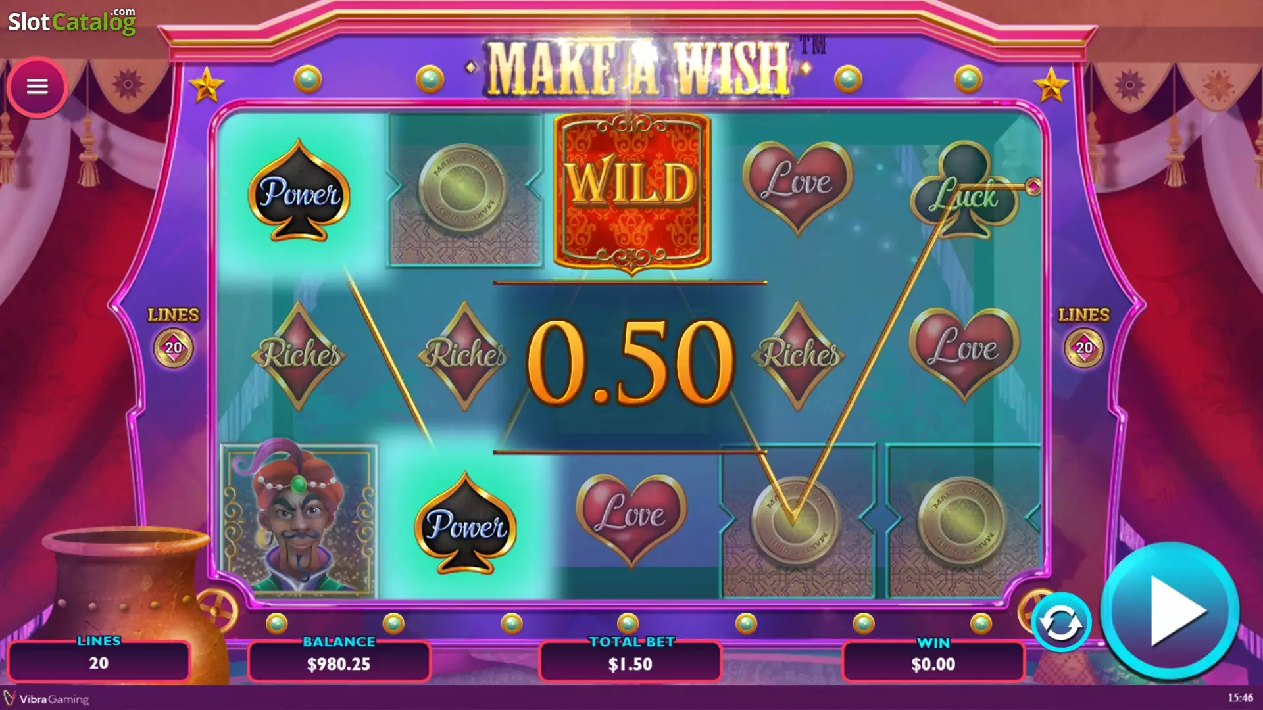
Task: Open the SlotCatalog.com logo link
Action: (x=72, y=21)
